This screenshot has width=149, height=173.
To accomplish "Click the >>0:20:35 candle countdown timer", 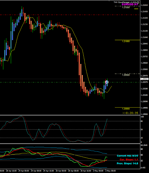I will coord(130,113).
